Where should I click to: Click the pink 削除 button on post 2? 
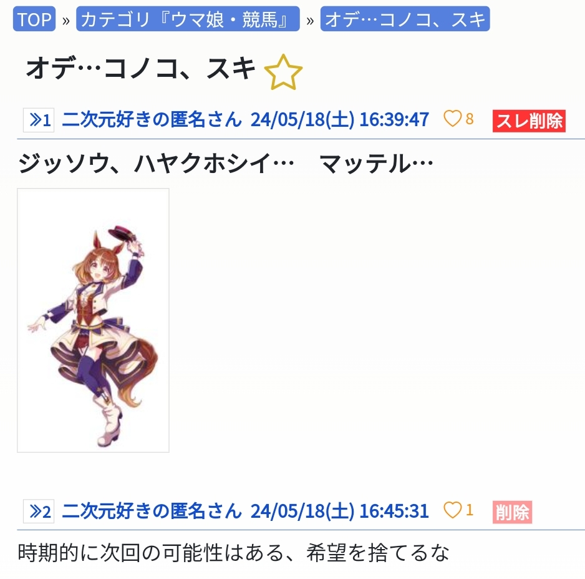(x=512, y=512)
